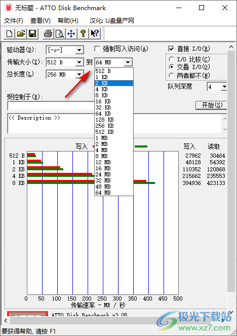Screen dimensions: 237x336
Task: Select 128 KB from the list
Action: tap(114, 120)
